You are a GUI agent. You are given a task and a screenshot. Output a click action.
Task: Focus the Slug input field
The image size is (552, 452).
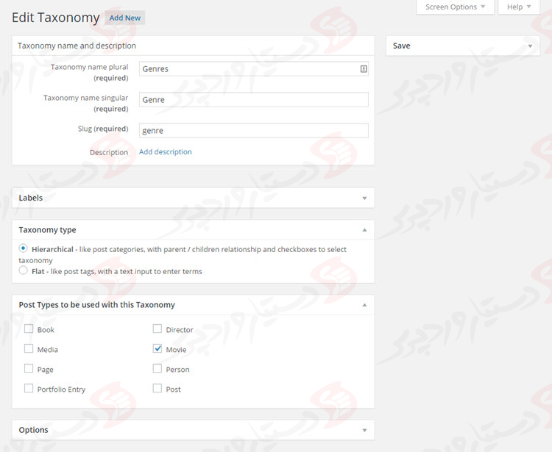click(x=254, y=130)
